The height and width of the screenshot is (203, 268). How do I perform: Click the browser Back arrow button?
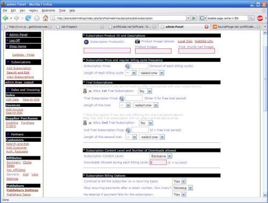coord(5,18)
